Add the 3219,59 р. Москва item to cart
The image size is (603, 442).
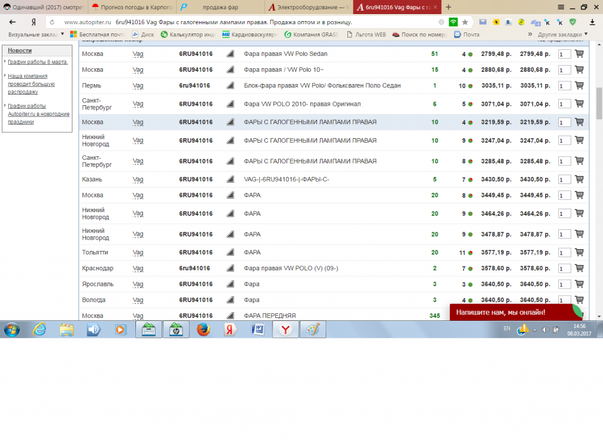click(x=579, y=122)
